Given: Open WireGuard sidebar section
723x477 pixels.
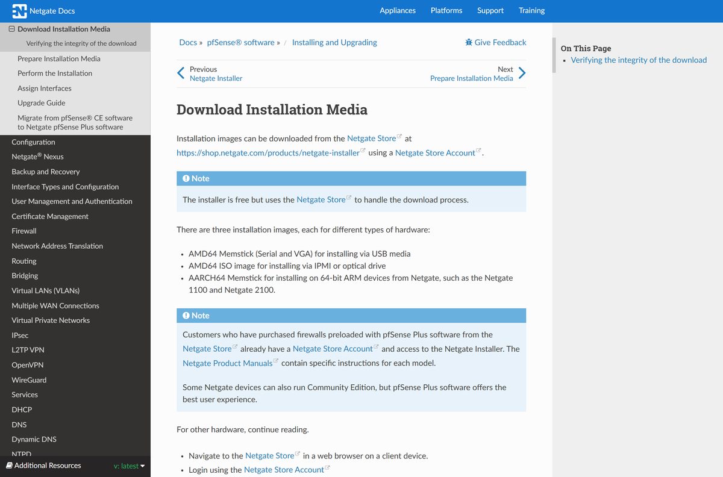Looking at the screenshot, I should click(29, 380).
